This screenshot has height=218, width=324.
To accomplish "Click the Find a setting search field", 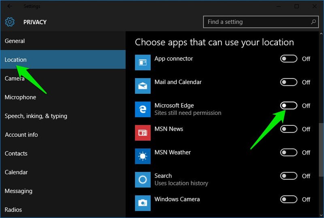I will coord(261,22).
